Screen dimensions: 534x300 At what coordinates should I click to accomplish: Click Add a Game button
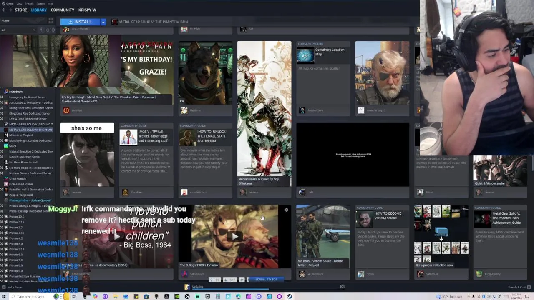click(12, 287)
